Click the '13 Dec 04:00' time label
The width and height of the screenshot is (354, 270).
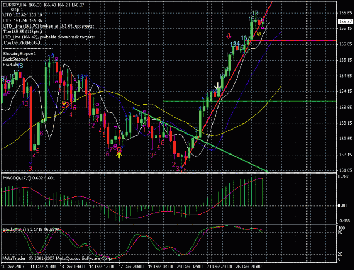[72, 267]
